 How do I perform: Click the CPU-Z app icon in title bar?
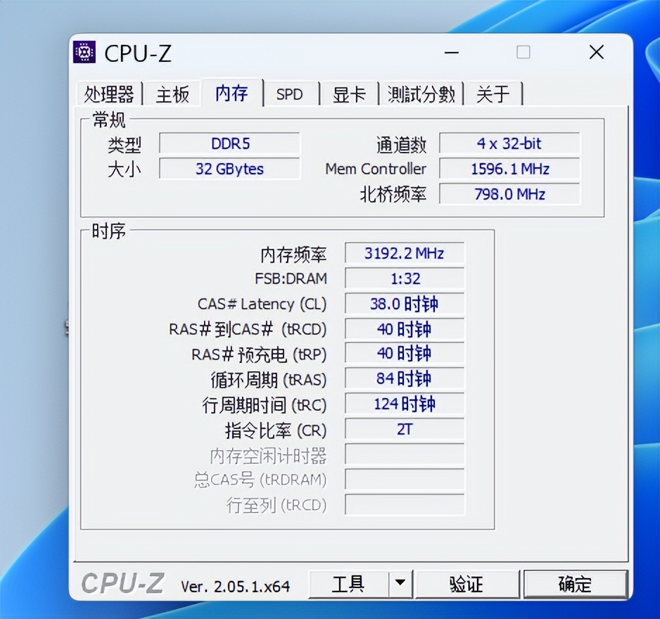84,52
